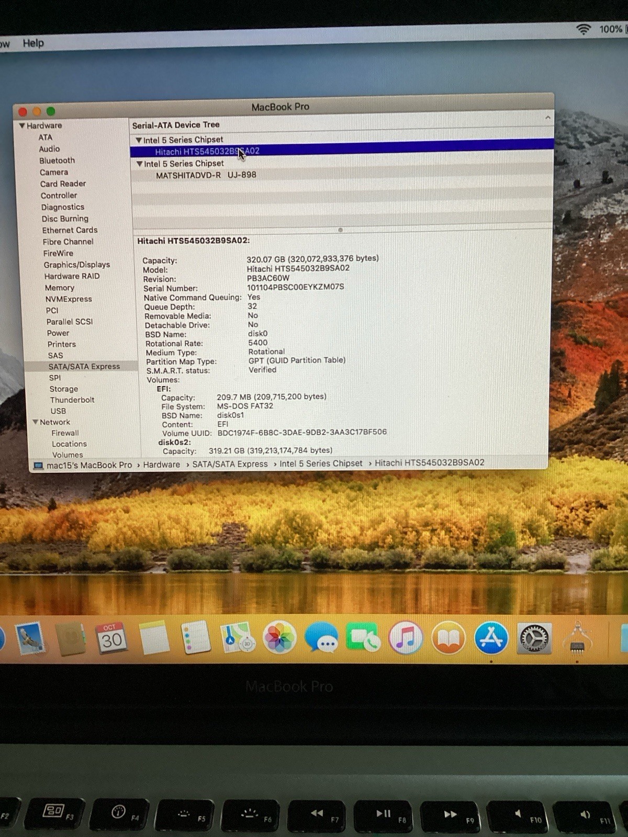Click the System Information chip icon in Dock
Image resolution: width=628 pixels, height=837 pixels.
(577, 639)
